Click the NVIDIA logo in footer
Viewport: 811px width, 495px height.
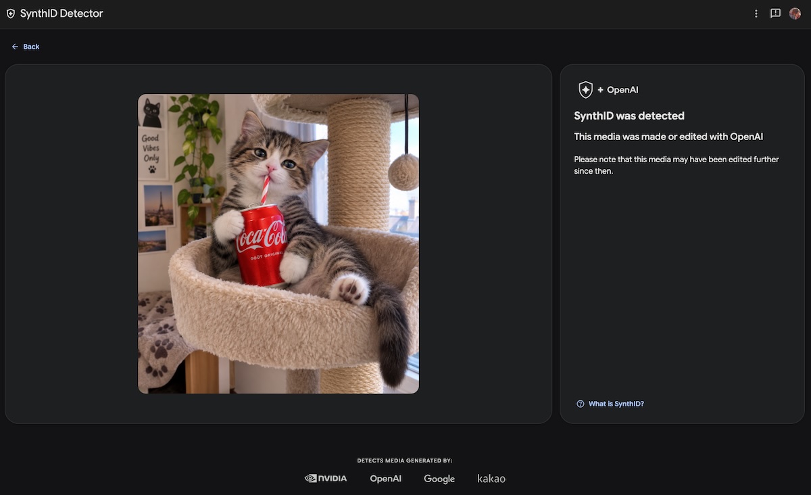pos(326,478)
